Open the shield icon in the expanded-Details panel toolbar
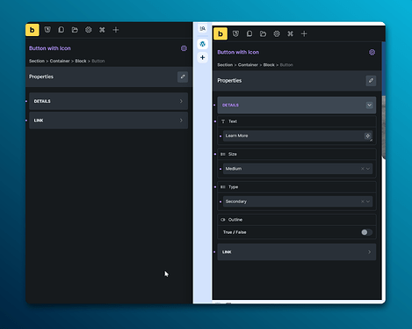Screen dimensions: 412x329 (235, 33)
